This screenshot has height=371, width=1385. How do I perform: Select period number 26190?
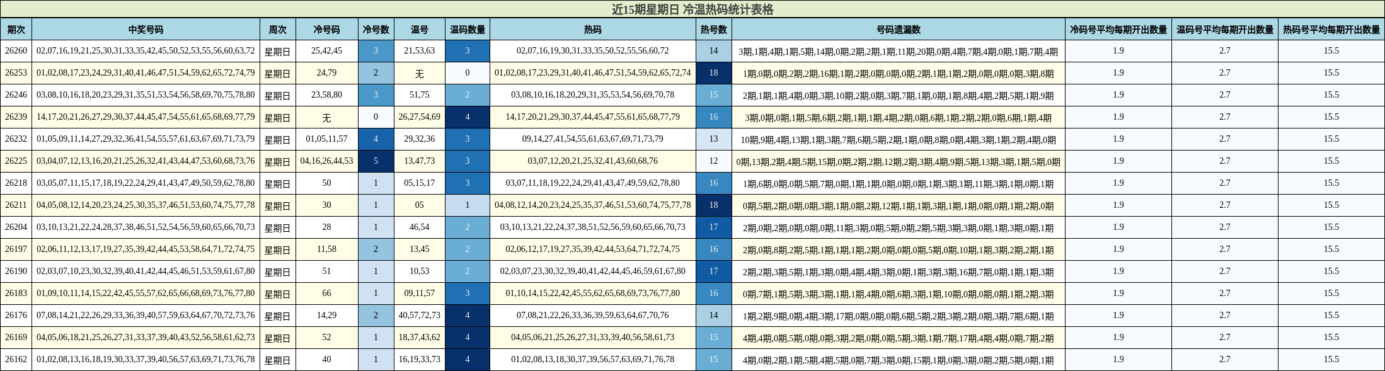pos(16,271)
